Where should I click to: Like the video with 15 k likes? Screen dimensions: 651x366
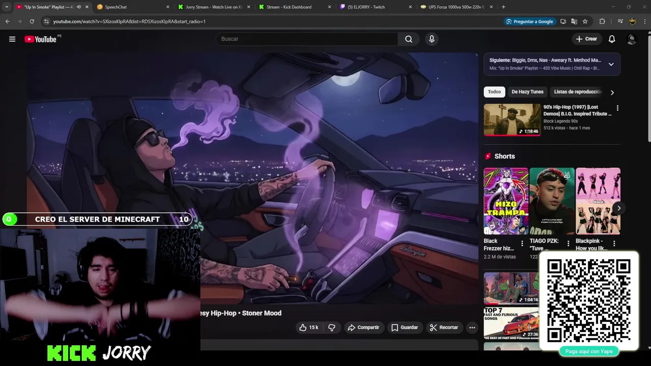click(x=309, y=327)
